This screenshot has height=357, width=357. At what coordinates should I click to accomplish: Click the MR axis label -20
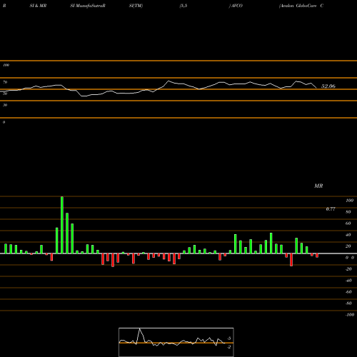(x=348, y=269)
